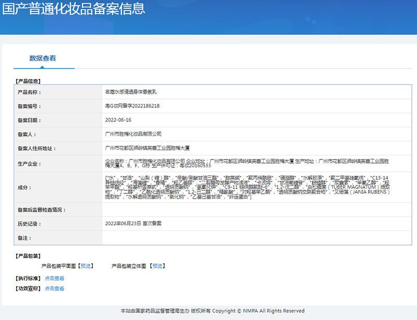This screenshot has width=417, height=320.
Task: Click the 产品信息 section heading
Action: [28, 81]
